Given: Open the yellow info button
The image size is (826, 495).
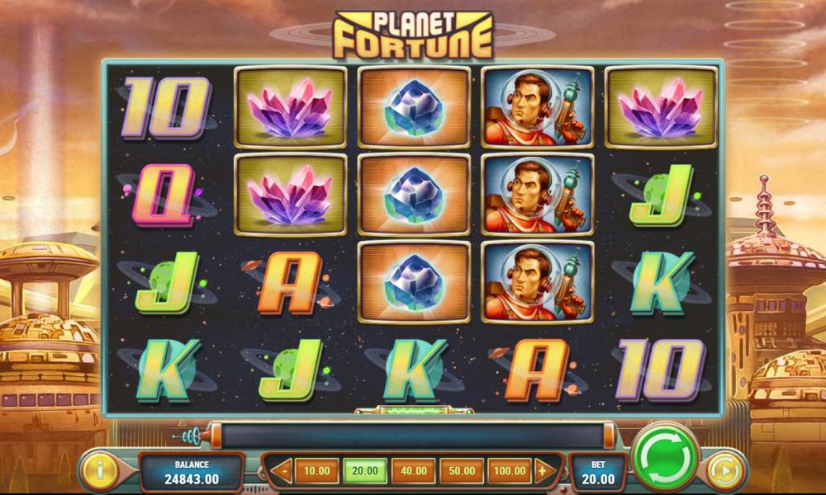Looking at the screenshot, I should coord(100,469).
